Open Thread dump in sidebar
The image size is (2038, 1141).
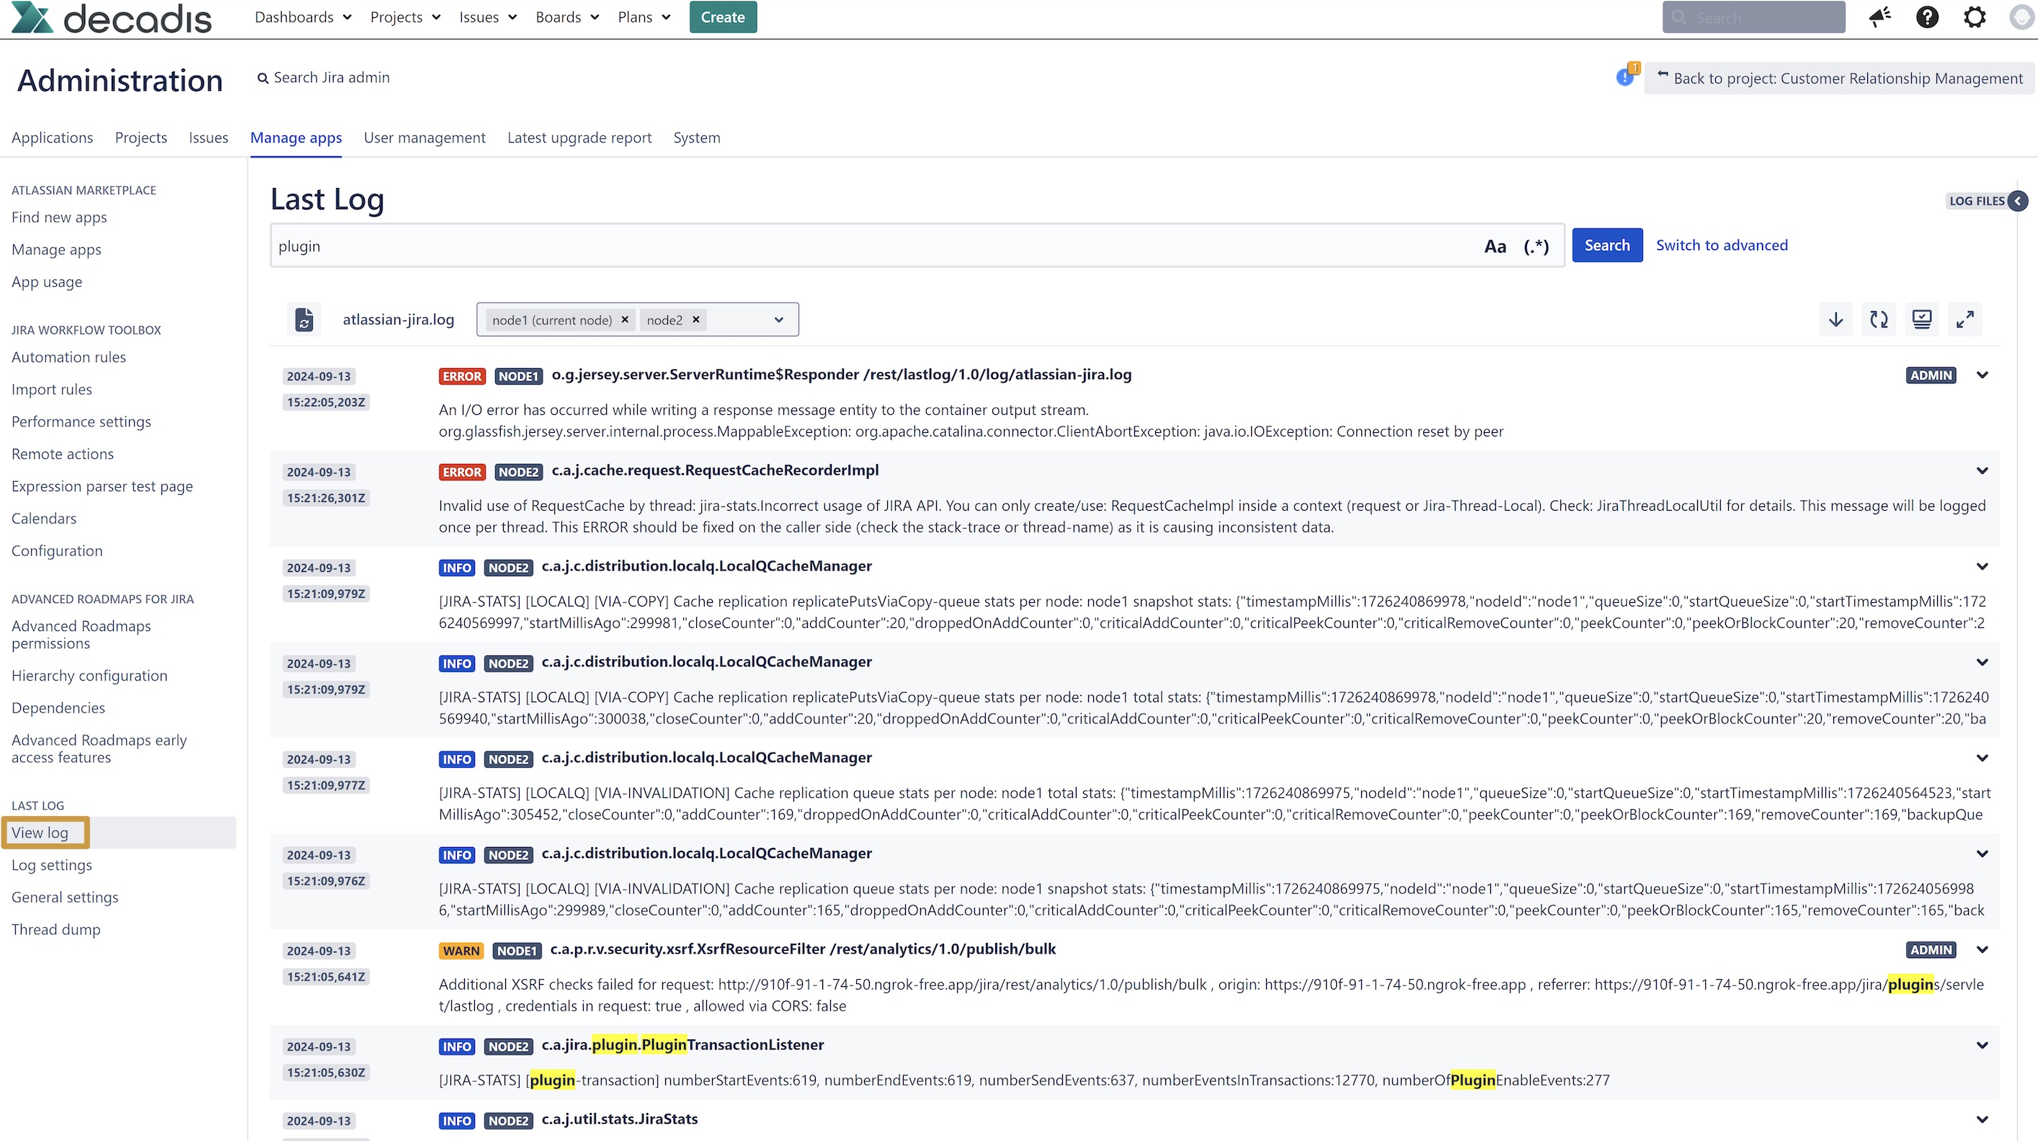click(x=56, y=930)
